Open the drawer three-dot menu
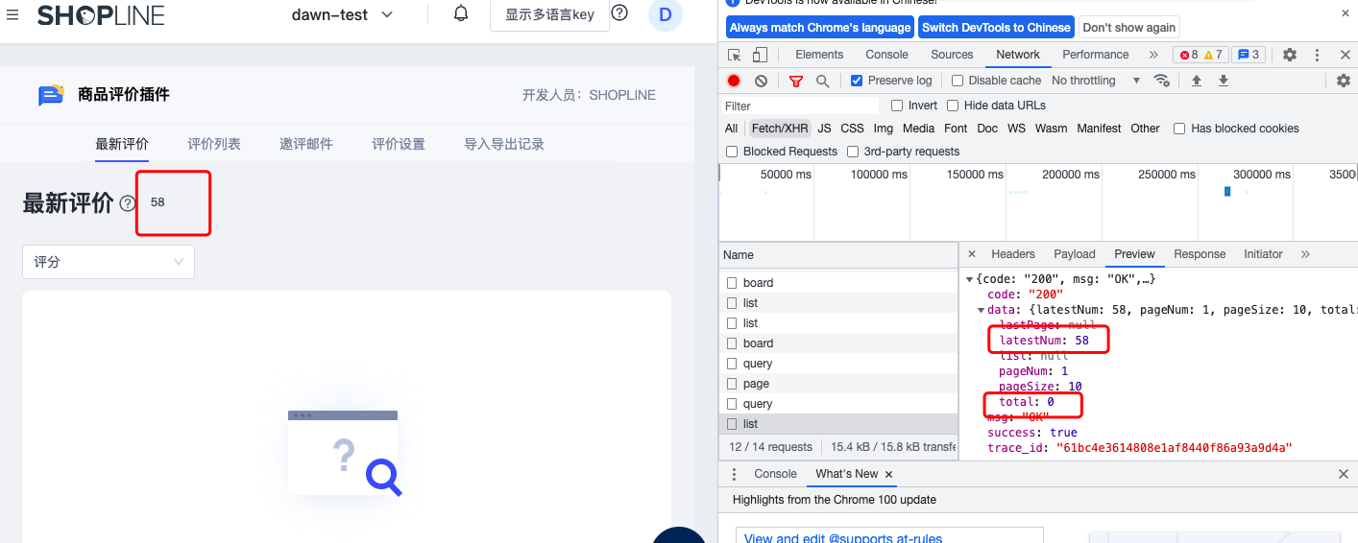Image resolution: width=1358 pixels, height=543 pixels. (734, 474)
